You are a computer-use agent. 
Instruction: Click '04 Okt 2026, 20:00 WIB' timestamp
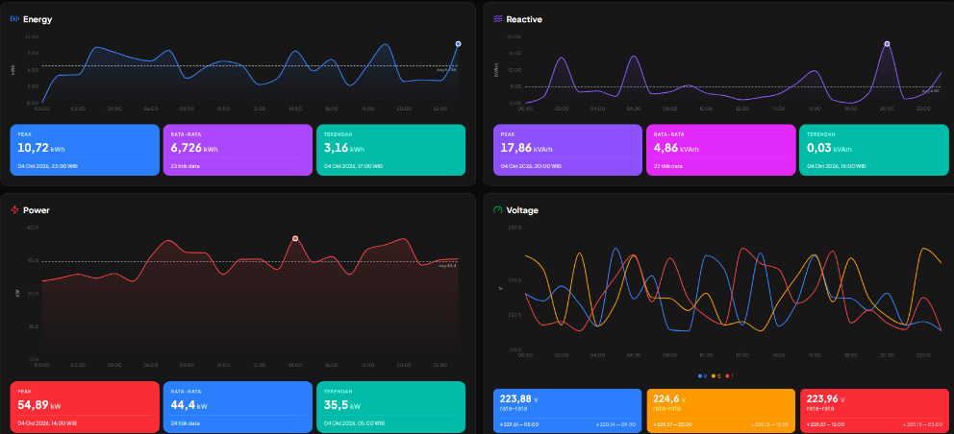pyautogui.click(x=531, y=166)
